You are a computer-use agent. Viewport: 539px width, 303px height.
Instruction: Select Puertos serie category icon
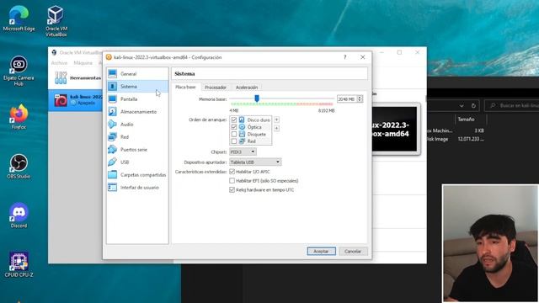tap(112, 150)
